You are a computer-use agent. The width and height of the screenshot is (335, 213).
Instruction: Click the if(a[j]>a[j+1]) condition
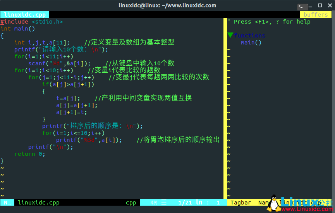click(x=68, y=84)
